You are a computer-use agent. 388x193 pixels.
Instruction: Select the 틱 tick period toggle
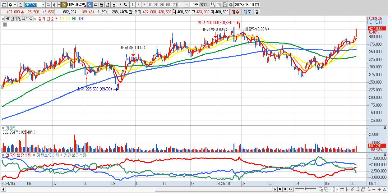coord(126,5)
